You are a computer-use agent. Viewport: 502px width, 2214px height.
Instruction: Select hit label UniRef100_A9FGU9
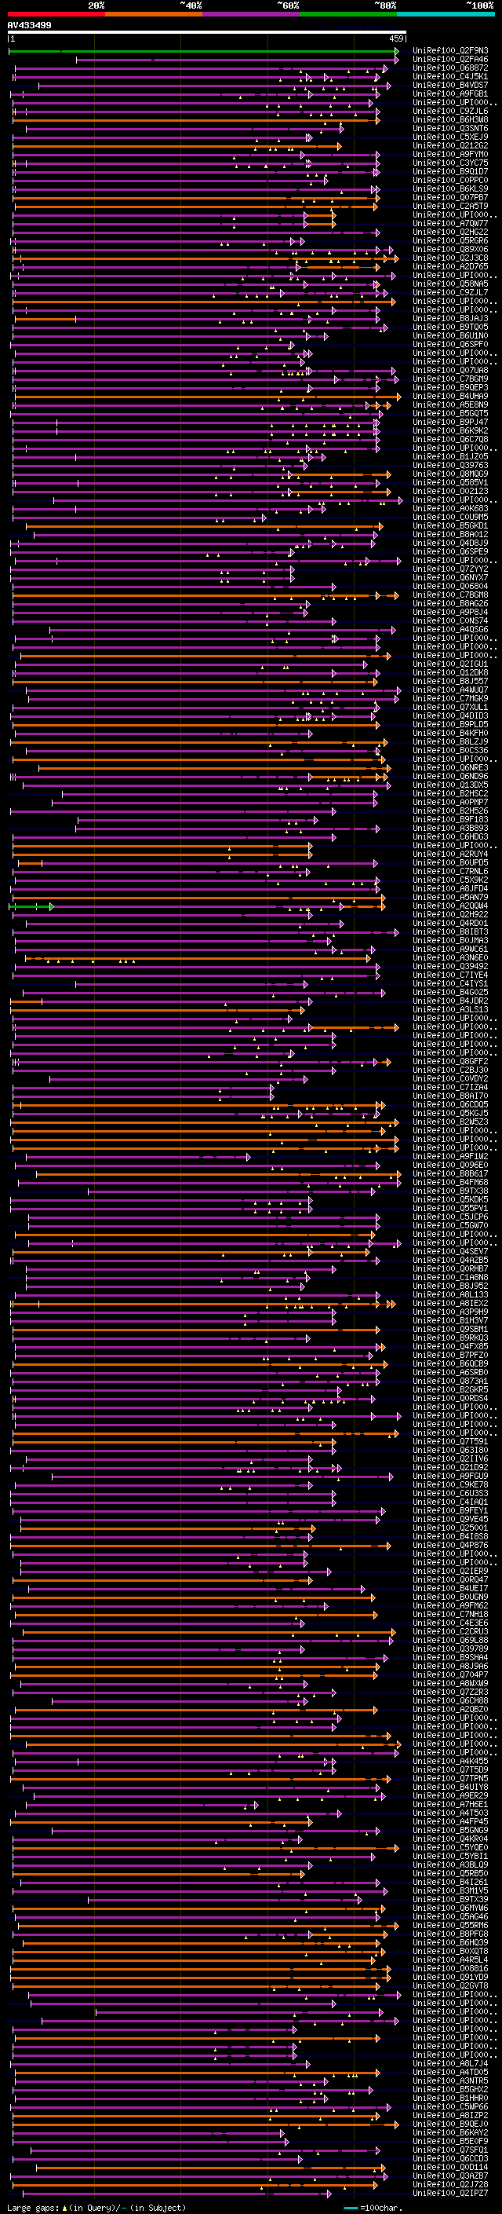pos(450,1477)
